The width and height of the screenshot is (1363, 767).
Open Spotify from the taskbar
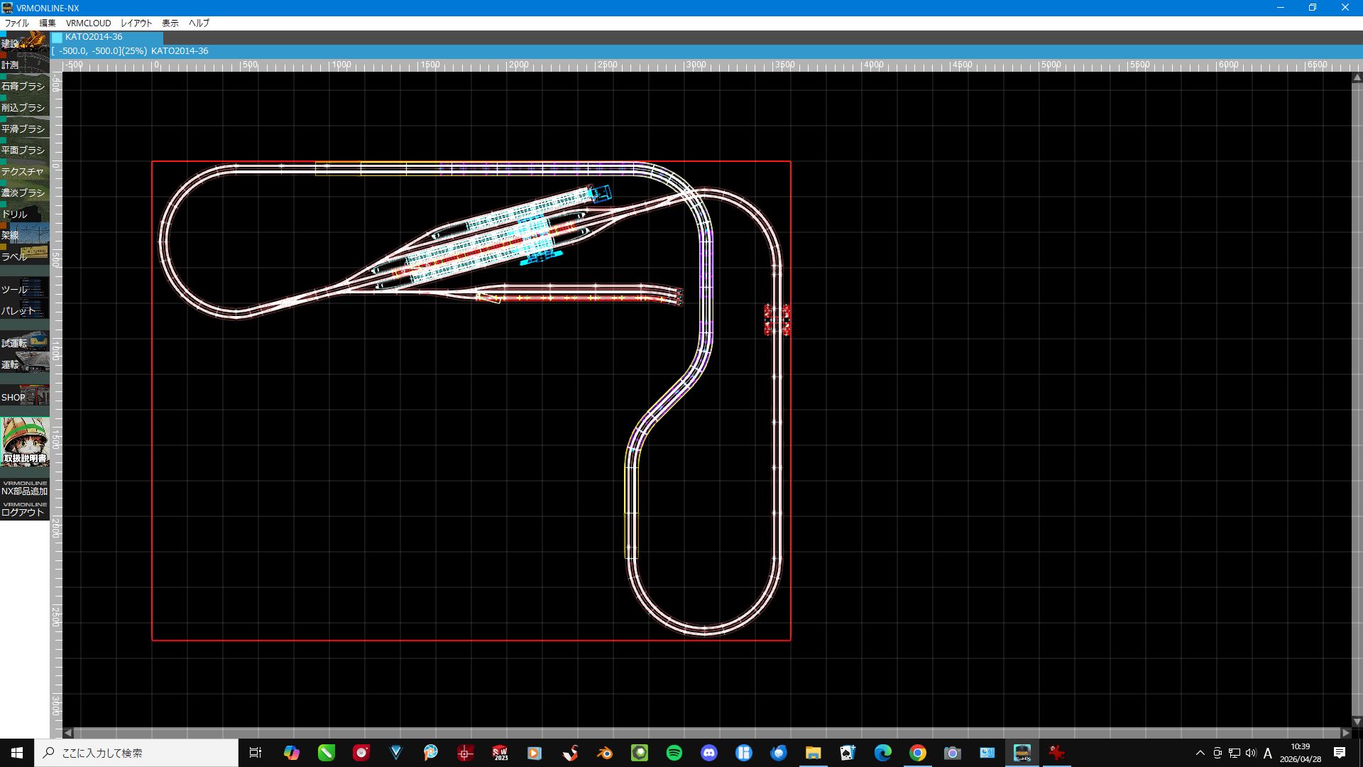(674, 753)
